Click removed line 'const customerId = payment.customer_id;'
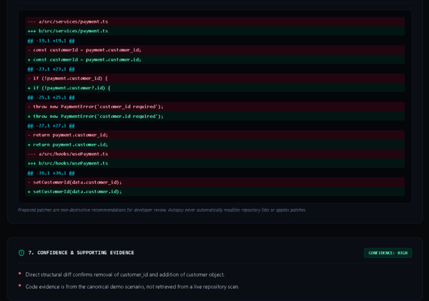Image resolution: width=429 pixels, height=301 pixels. pyautogui.click(x=215, y=50)
